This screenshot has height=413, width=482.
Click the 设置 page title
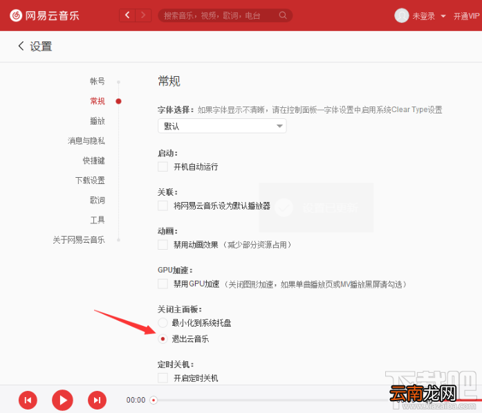(x=41, y=46)
